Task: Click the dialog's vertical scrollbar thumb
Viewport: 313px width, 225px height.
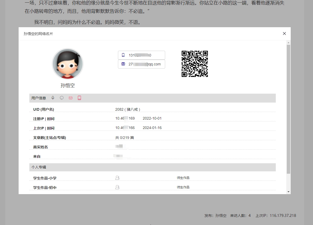Action: (288, 109)
